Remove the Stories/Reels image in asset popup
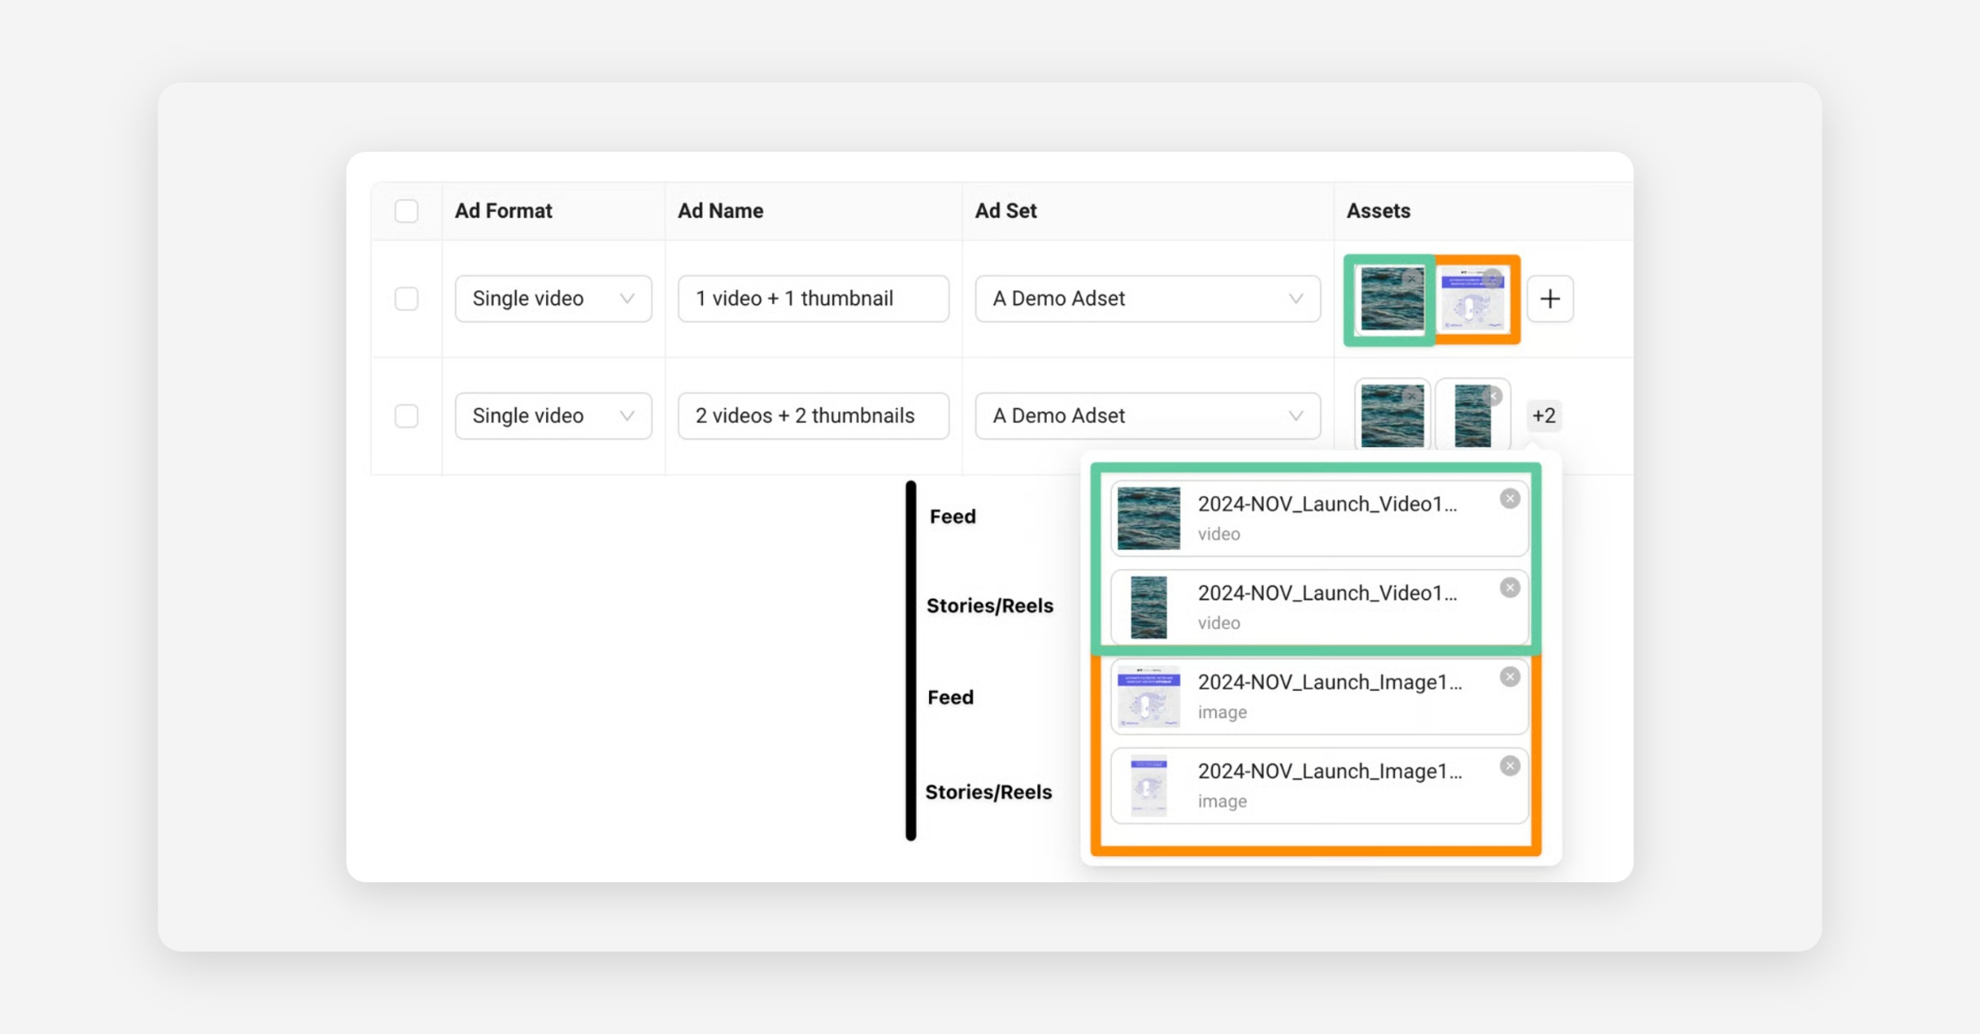Image resolution: width=1980 pixels, height=1034 pixels. 1510,766
